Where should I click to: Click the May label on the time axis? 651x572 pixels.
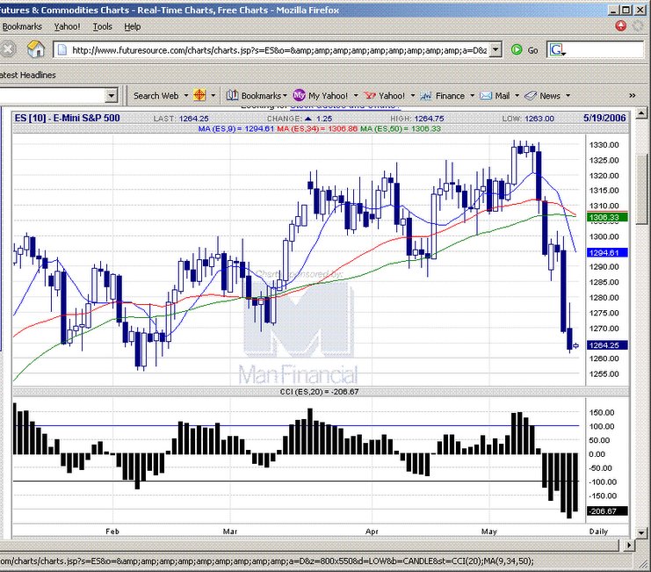click(x=489, y=532)
